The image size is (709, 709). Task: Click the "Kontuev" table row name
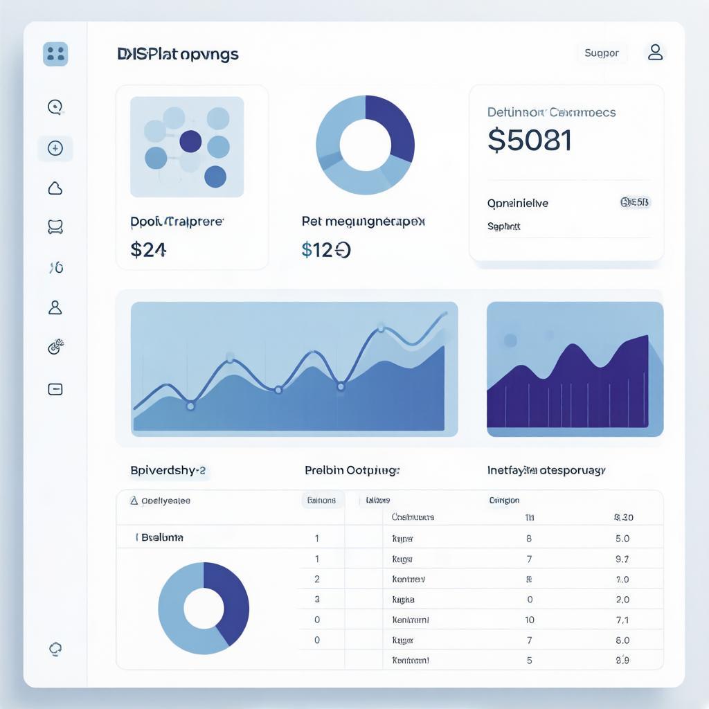tap(409, 580)
